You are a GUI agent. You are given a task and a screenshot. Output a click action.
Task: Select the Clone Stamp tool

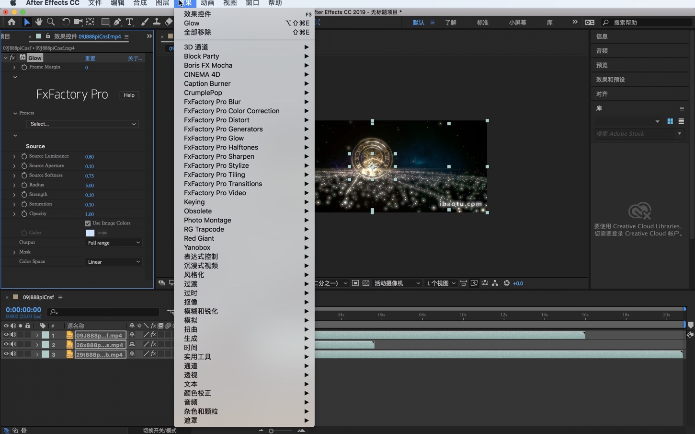click(157, 22)
